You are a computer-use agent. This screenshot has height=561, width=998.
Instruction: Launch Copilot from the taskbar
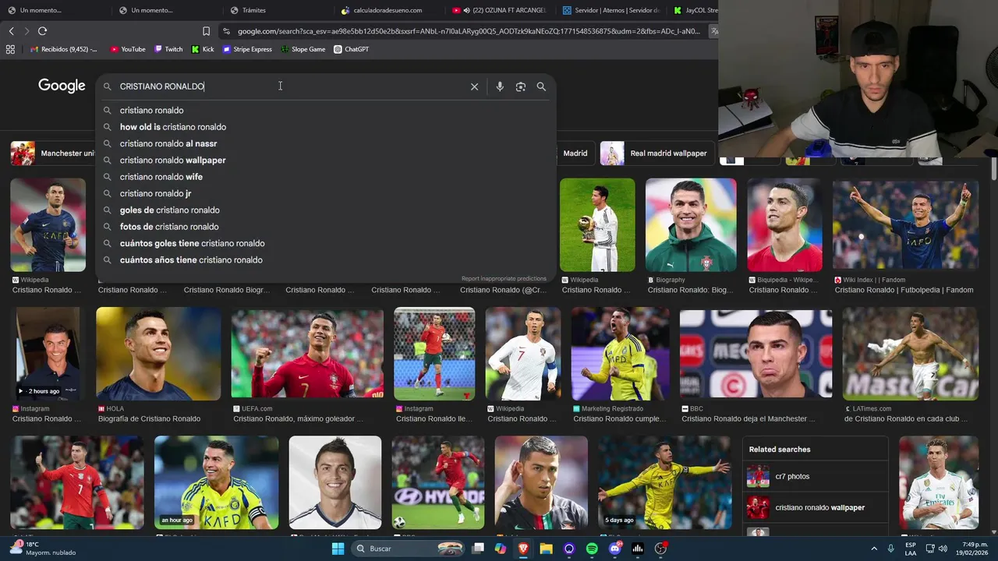501,549
